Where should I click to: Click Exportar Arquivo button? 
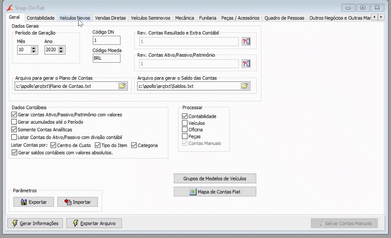point(94,223)
